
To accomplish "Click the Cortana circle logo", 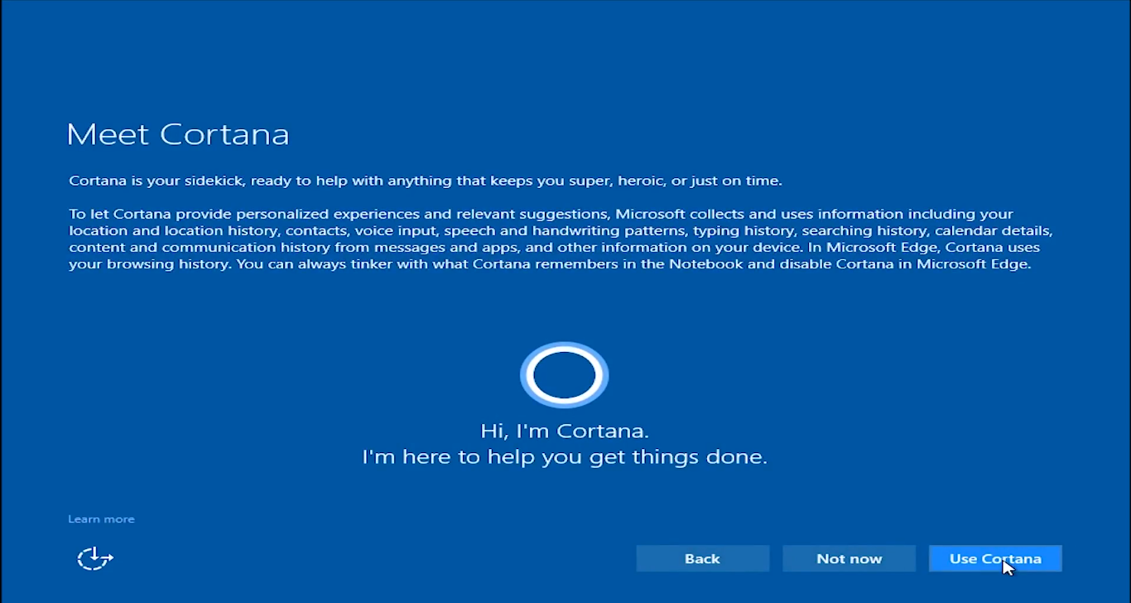I will pos(565,375).
